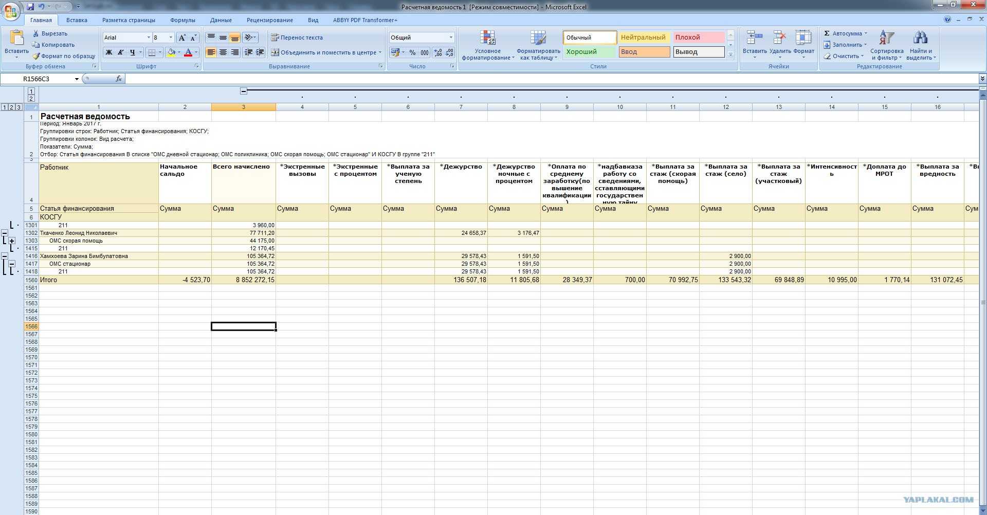The image size is (987, 515).
Task: Click Удалить cells delete icon
Action: pyautogui.click(x=780, y=39)
